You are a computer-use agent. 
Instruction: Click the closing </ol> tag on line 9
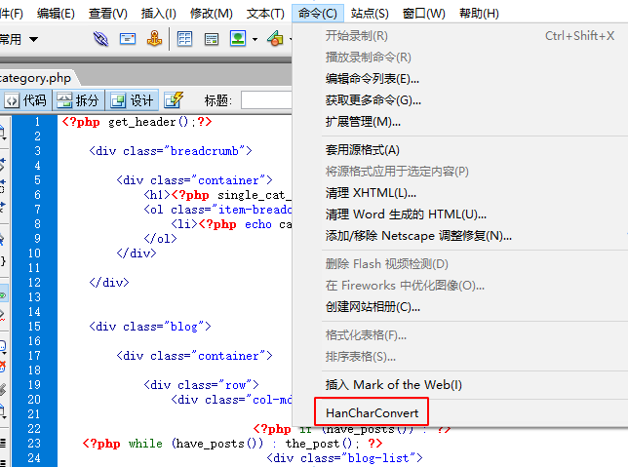point(160,239)
